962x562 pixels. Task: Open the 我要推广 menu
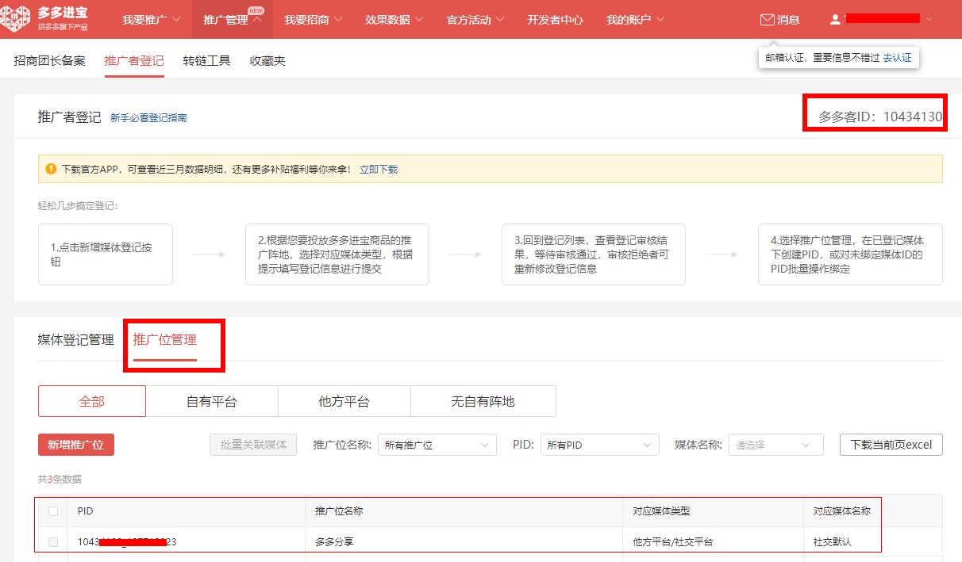151,20
